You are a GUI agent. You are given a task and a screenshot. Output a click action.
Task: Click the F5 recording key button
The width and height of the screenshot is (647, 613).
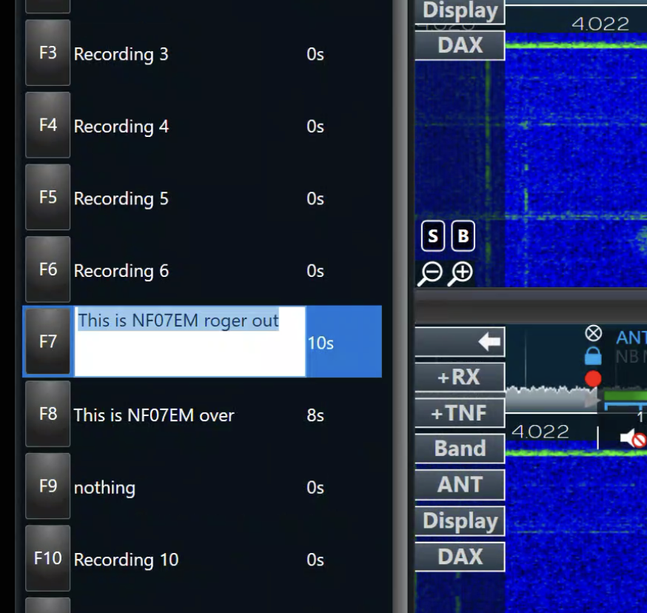click(x=48, y=198)
